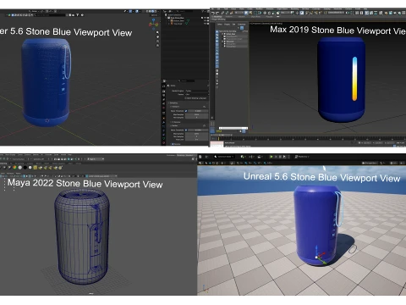Screen dimensions: 406x305
Task: Open Add content button in Unreal toolbar
Action: (x=243, y=157)
